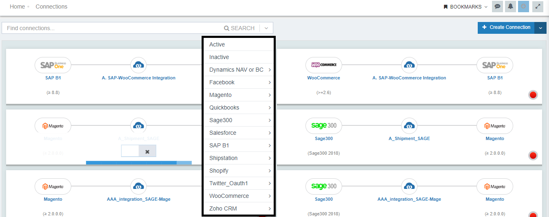Image resolution: width=549 pixels, height=217 pixels.
Task: Click the WooCommerce logo in the first row
Action: [324, 65]
